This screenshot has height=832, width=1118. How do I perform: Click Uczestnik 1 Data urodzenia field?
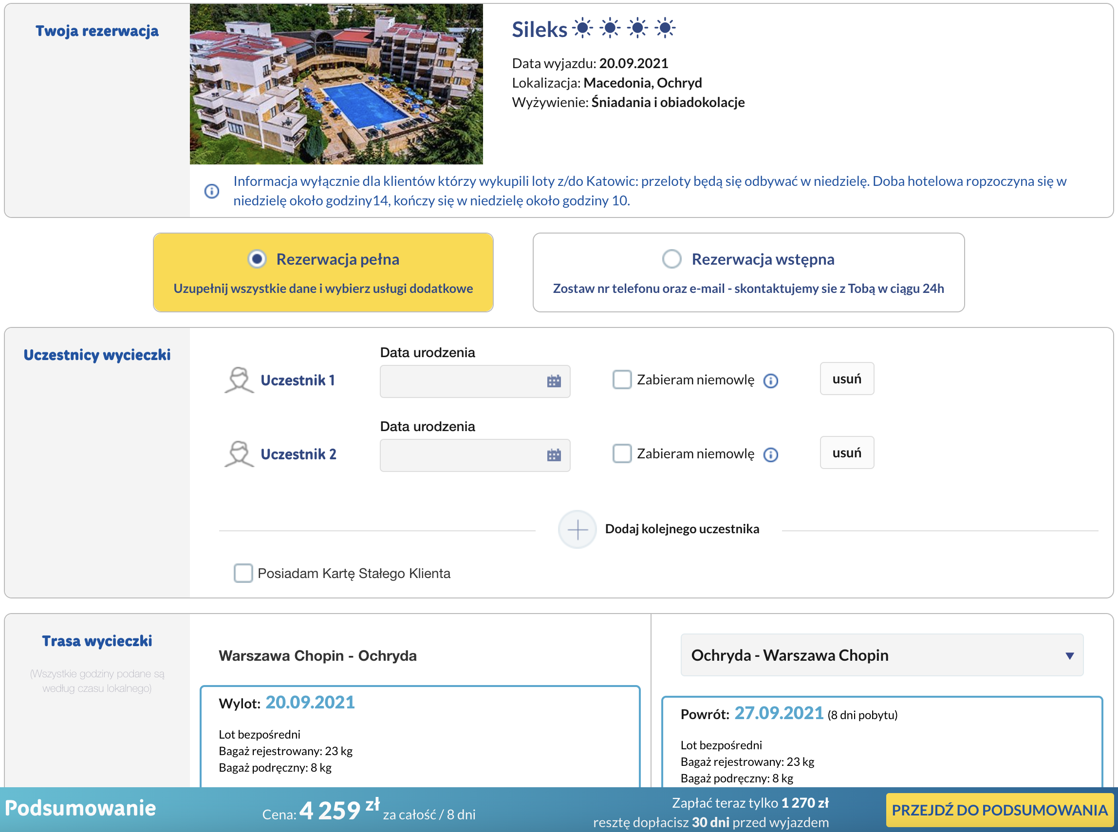coord(461,381)
